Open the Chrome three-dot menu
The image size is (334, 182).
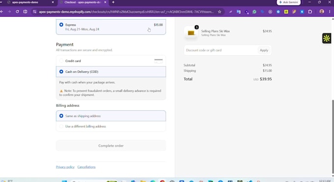tap(330, 12)
